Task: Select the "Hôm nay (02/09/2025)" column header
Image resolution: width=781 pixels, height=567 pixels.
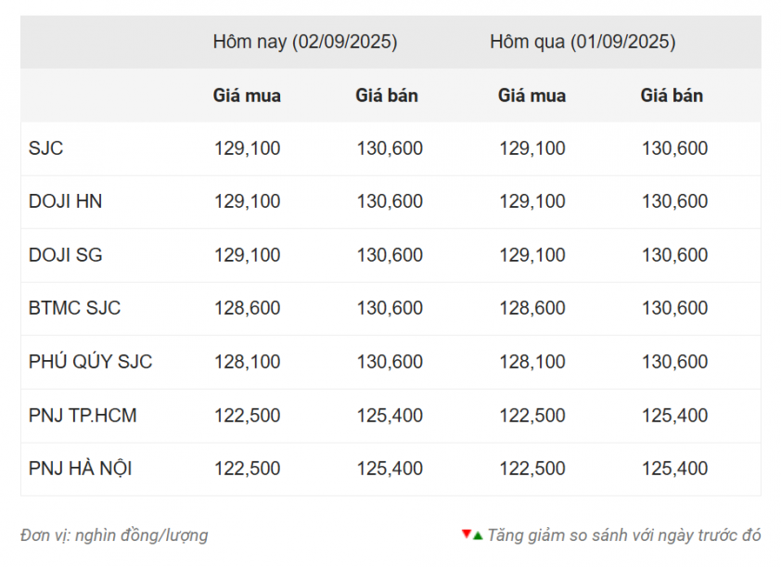Action: 305,42
